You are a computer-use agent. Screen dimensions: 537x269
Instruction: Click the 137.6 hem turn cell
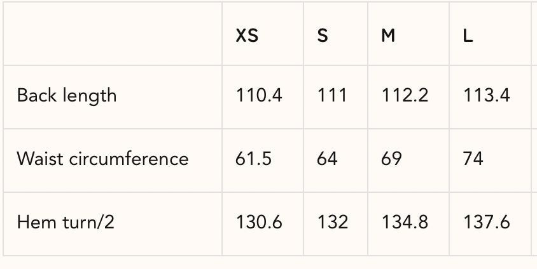(x=487, y=222)
